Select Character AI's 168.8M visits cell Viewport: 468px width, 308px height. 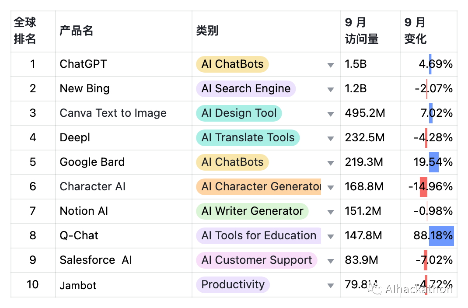364,187
